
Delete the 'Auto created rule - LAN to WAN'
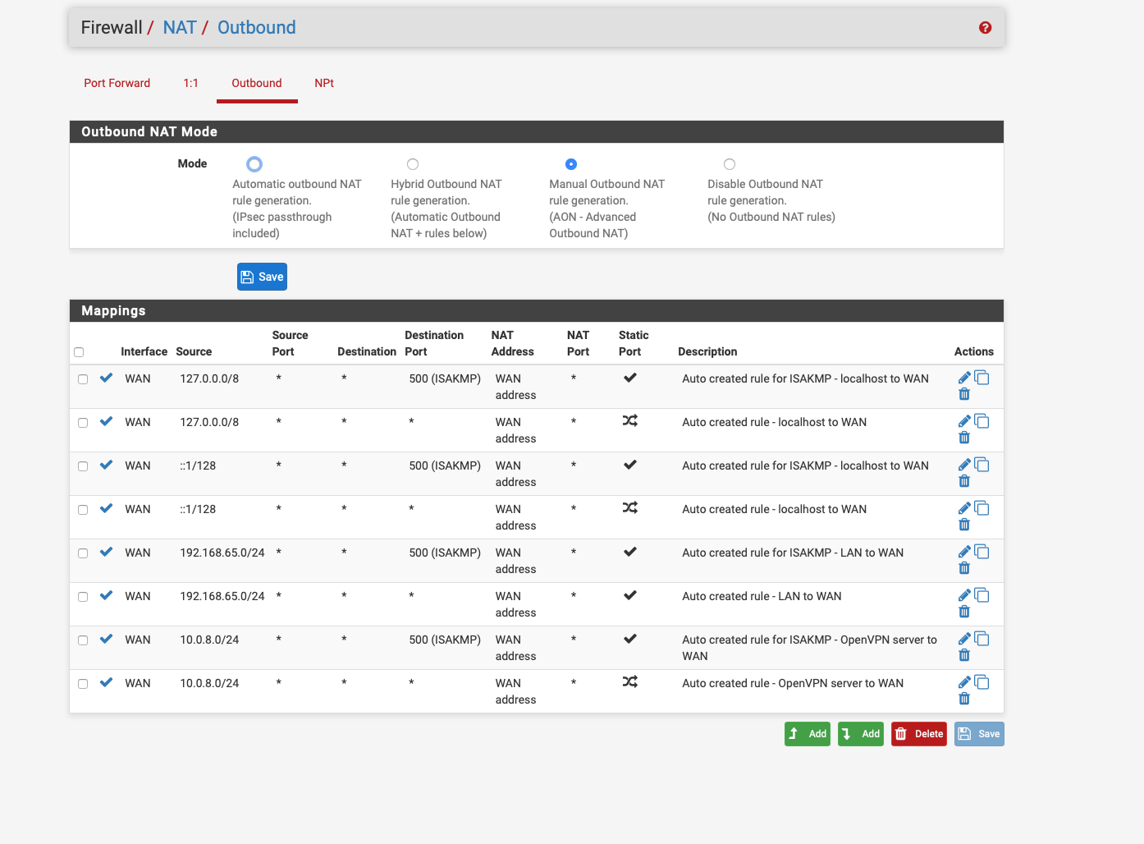(964, 612)
